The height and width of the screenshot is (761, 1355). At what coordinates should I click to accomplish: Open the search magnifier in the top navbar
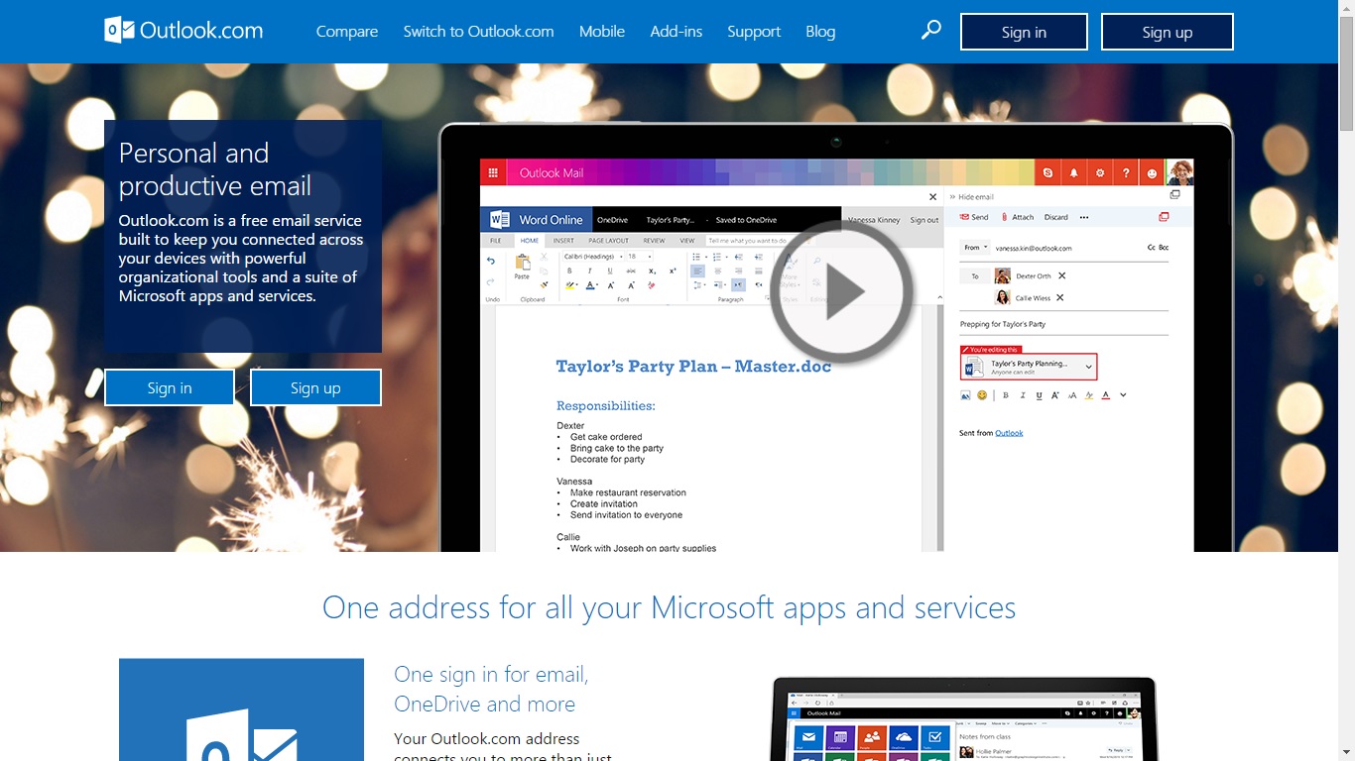click(930, 31)
